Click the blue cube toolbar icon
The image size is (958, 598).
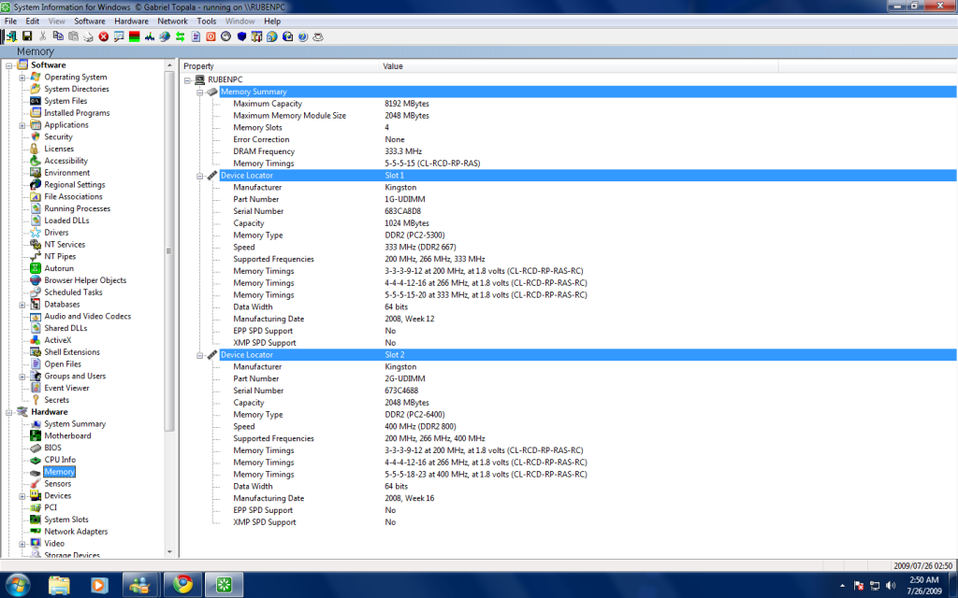coord(241,36)
